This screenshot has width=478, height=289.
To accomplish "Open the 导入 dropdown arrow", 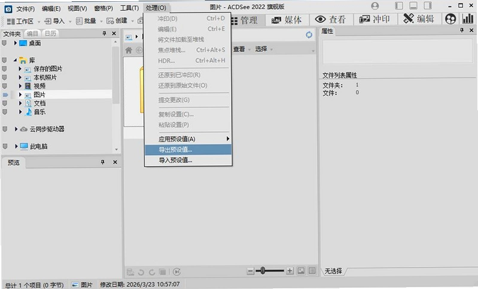I will click(x=70, y=21).
